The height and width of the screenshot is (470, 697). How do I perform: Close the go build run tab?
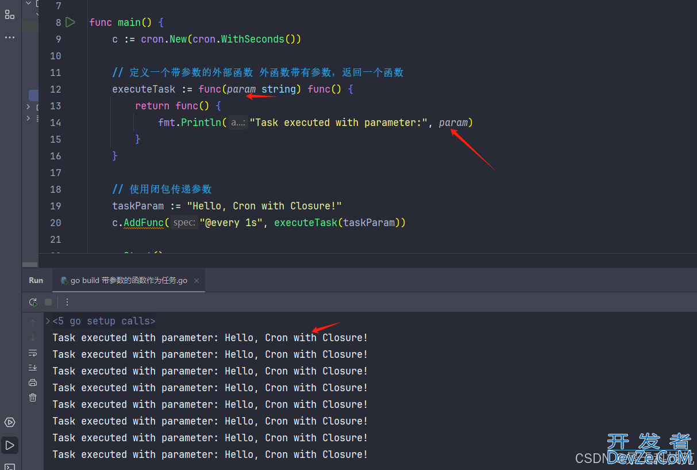(197, 281)
